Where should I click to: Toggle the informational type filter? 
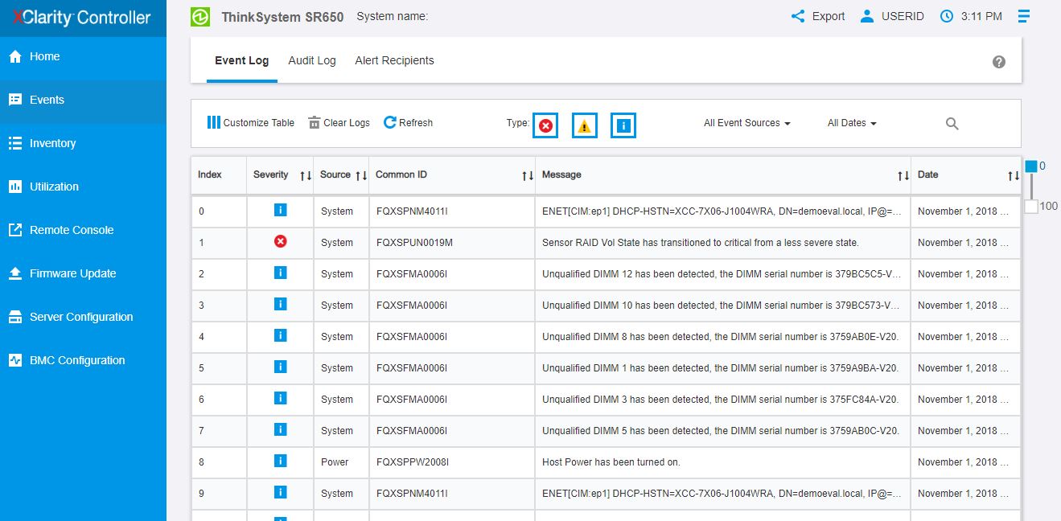(623, 125)
